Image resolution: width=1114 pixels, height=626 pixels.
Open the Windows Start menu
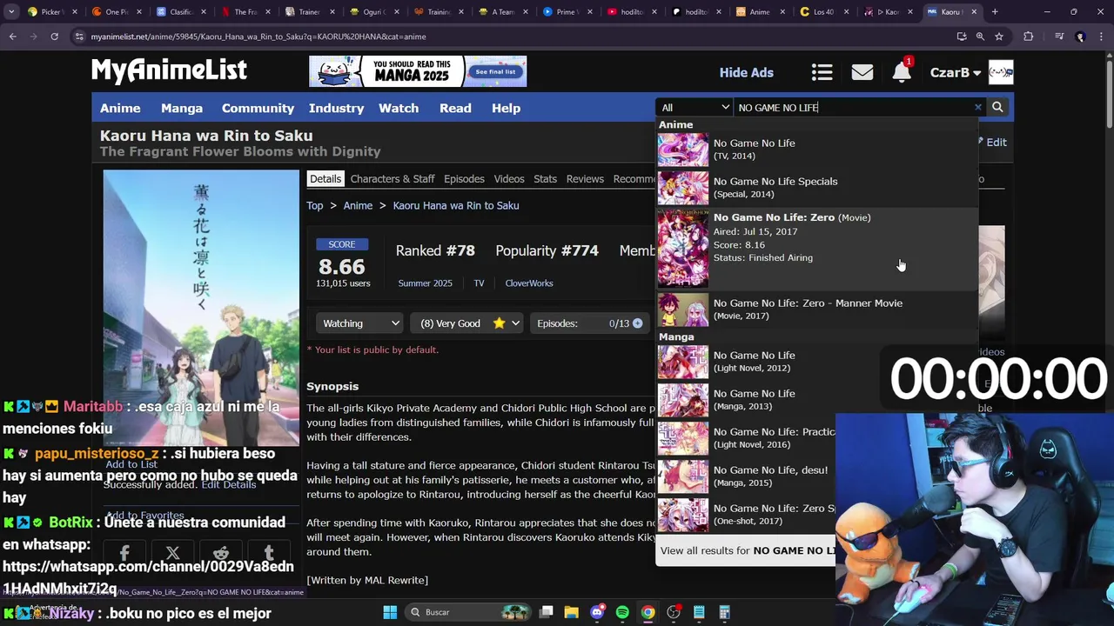[390, 612]
